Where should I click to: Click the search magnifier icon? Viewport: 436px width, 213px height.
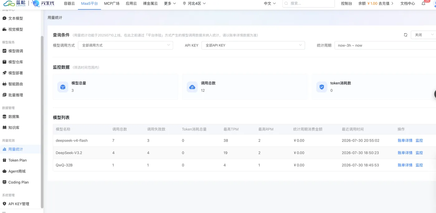pos(287,3)
